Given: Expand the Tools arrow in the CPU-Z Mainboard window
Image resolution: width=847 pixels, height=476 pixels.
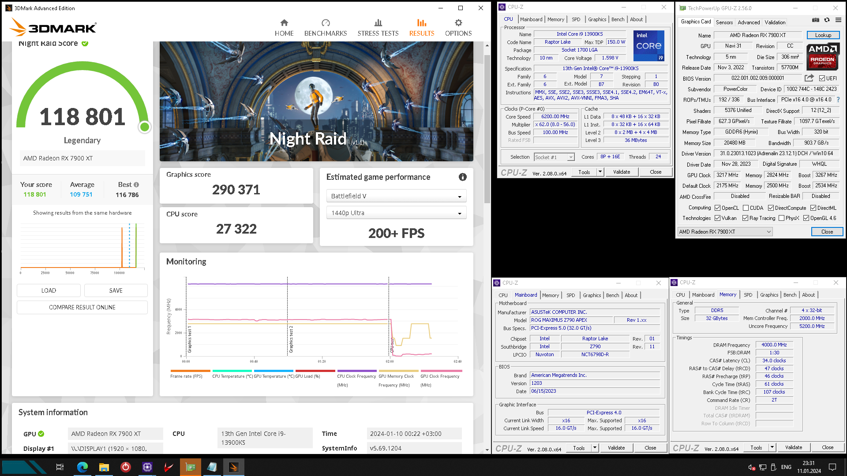Looking at the screenshot, I should 595,448.
